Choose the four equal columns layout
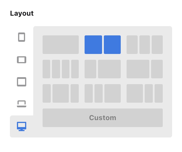The height and width of the screenshot is (152, 182). click(61, 69)
